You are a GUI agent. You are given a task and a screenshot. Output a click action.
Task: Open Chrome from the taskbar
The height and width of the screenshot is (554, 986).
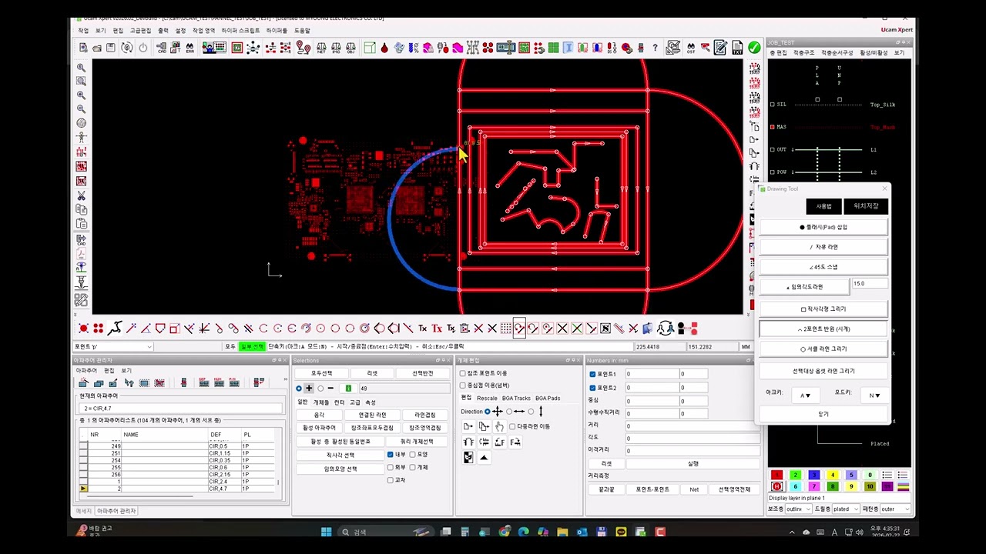coord(504,532)
